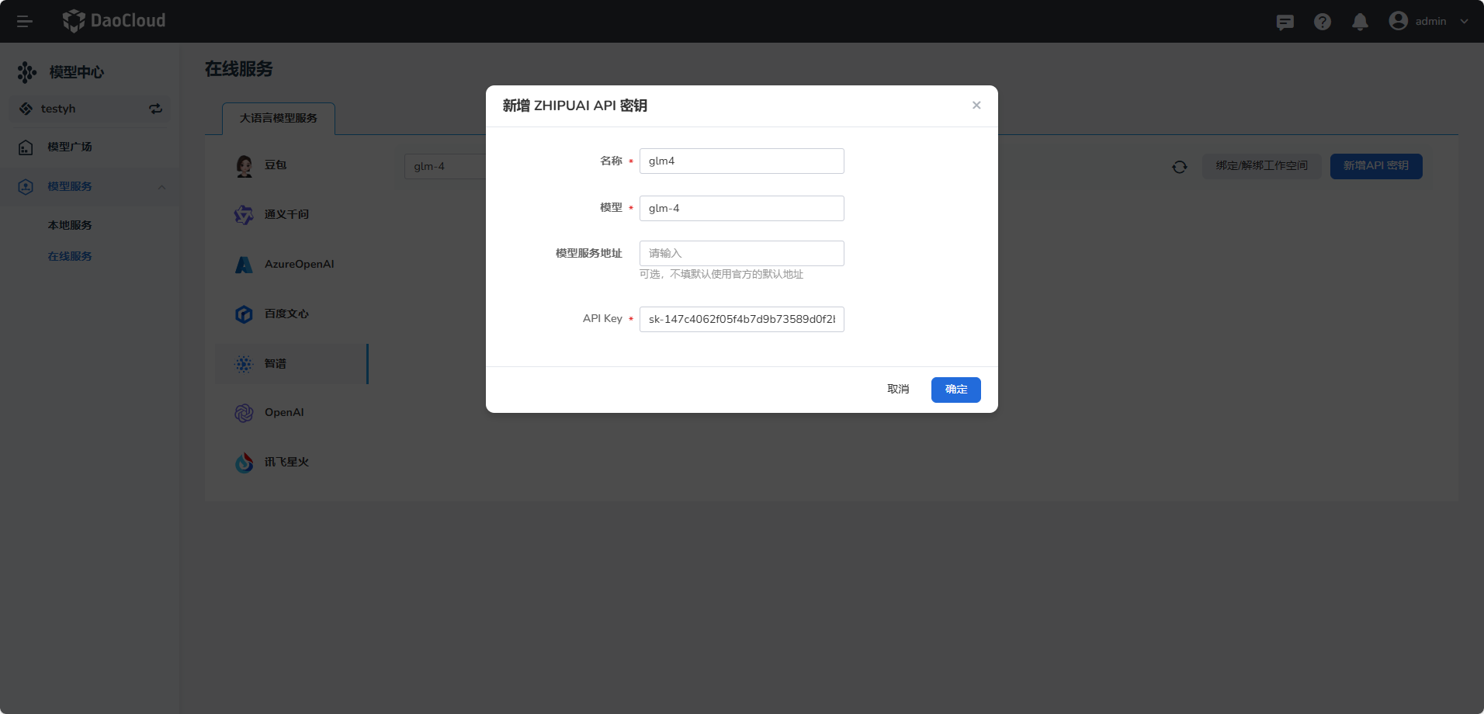Click the 新增API 密钥 button
This screenshot has height=714, width=1484.
point(1376,166)
